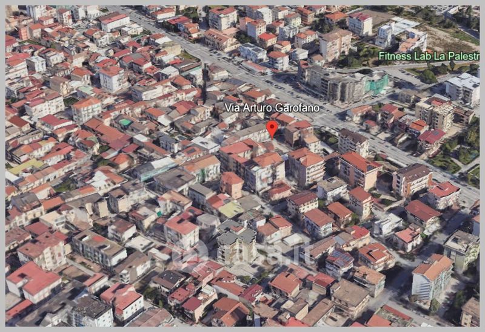Click the small teal-green rooftop on left side
The image size is (485, 332).
(125, 122)
